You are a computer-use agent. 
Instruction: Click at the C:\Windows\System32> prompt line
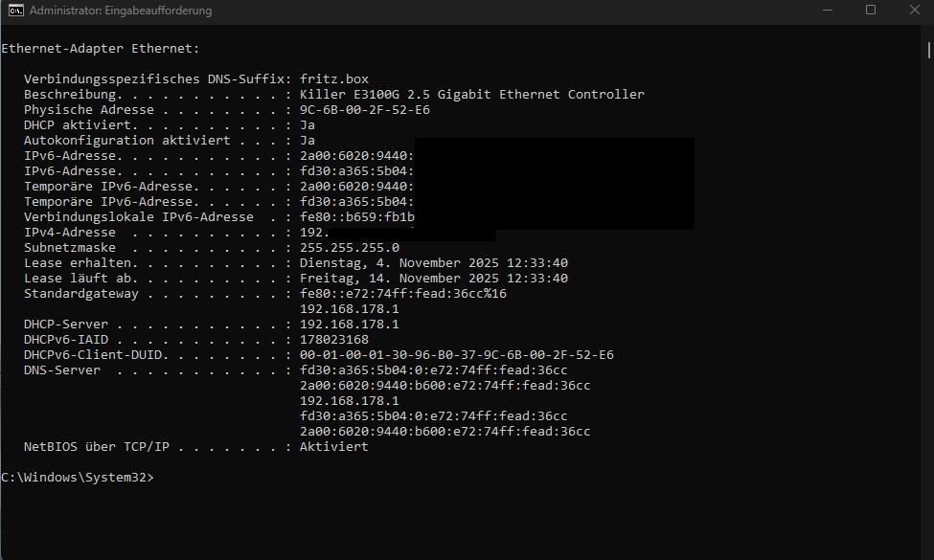[78, 478]
